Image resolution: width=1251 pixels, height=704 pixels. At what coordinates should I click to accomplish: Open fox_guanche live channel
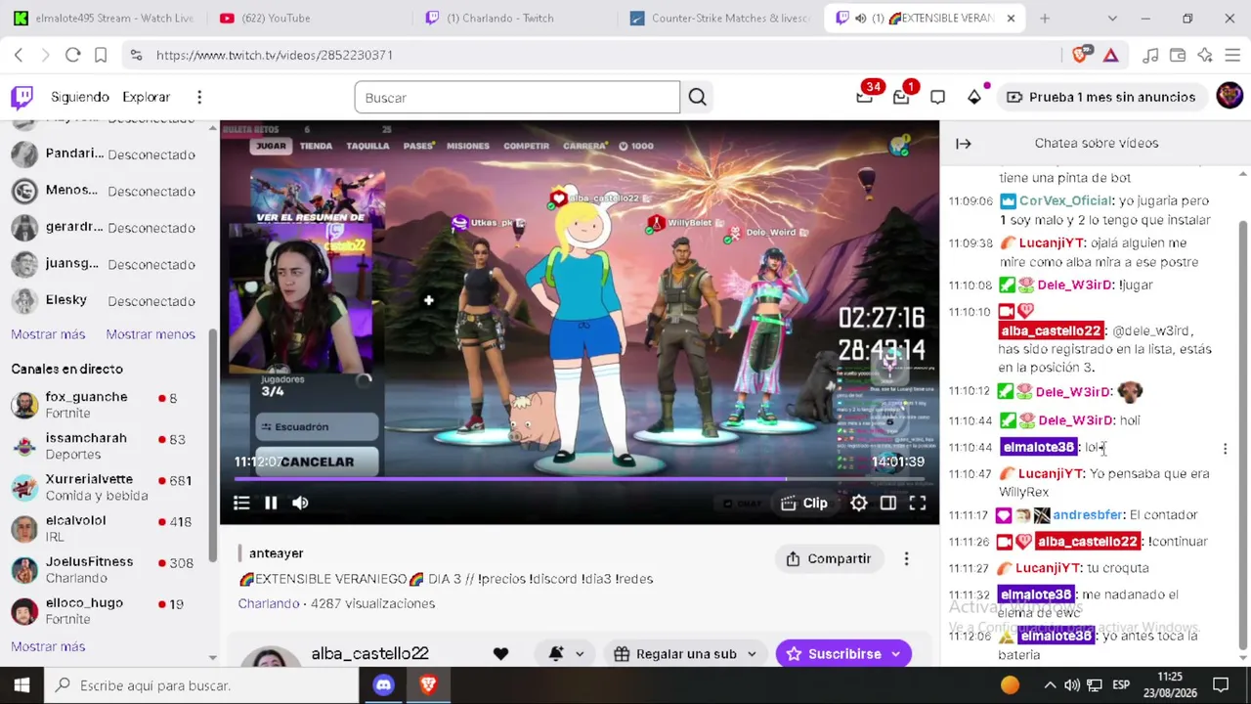108,404
